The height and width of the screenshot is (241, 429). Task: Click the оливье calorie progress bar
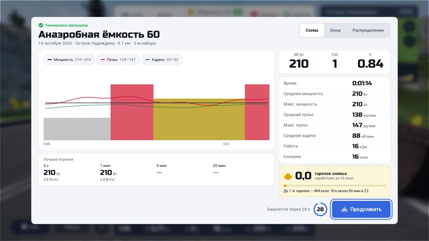click(335, 186)
